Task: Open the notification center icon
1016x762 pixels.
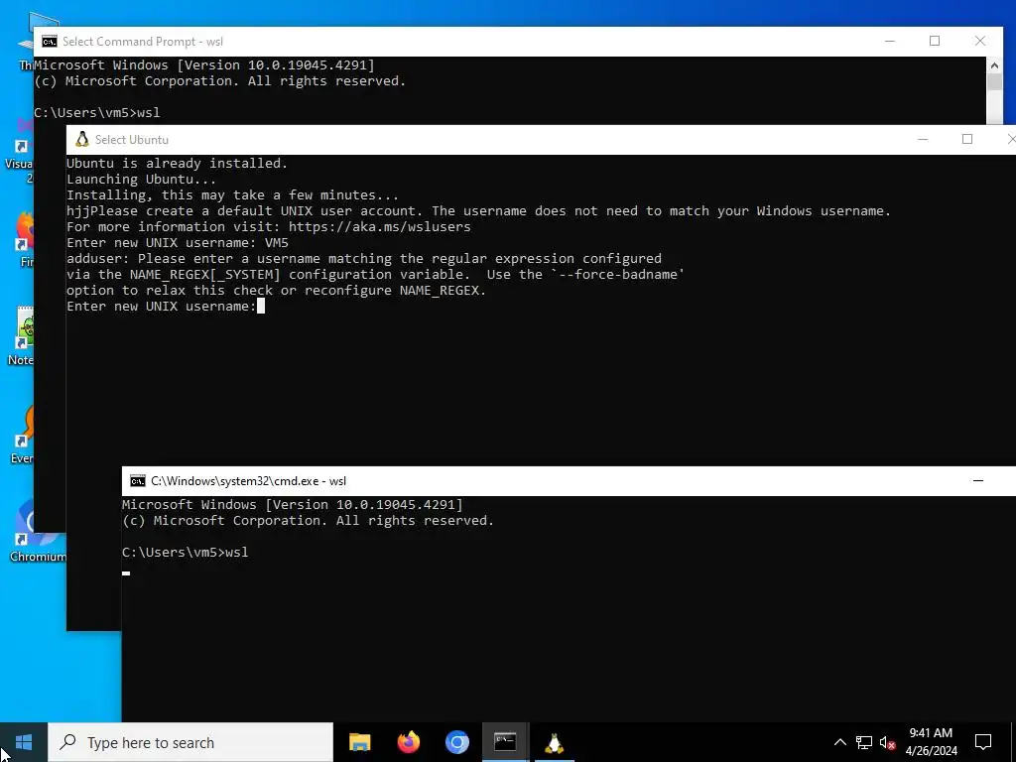Action: pyautogui.click(x=983, y=742)
